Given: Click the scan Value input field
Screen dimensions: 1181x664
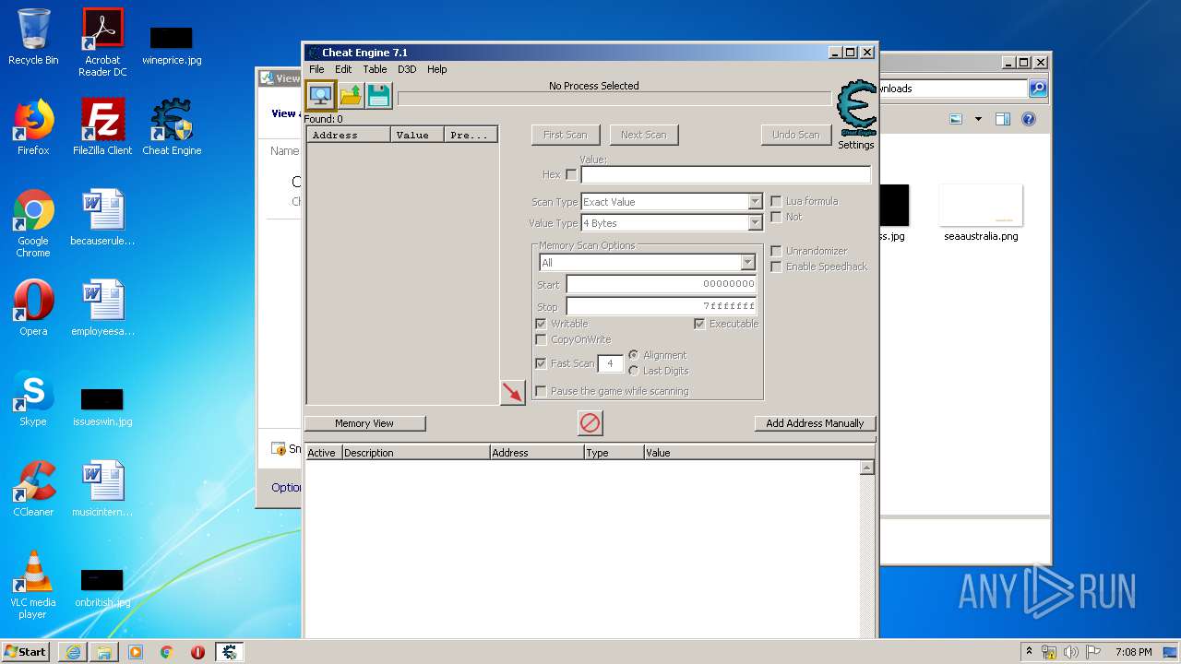Looking at the screenshot, I should tap(725, 174).
